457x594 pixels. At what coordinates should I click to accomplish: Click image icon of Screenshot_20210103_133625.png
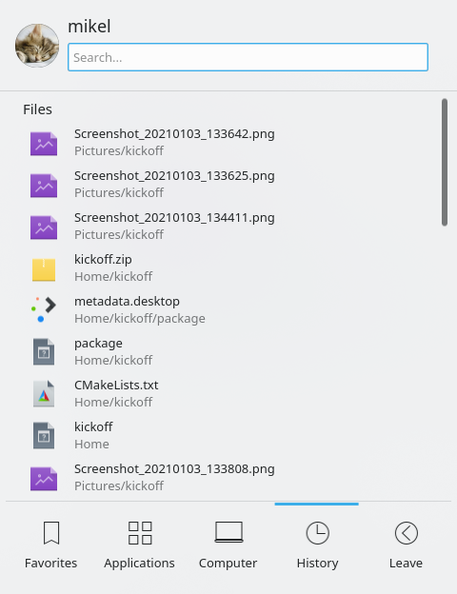click(44, 186)
